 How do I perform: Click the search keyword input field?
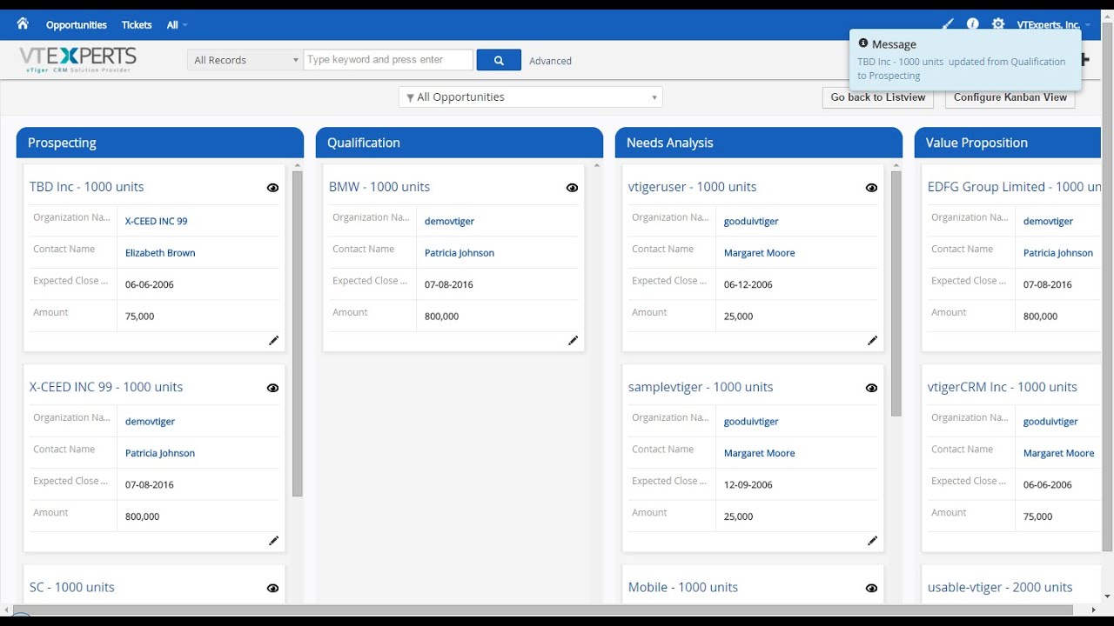tap(388, 60)
